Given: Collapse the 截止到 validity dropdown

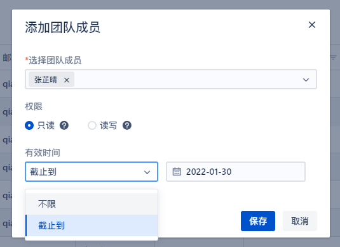Looking at the screenshot, I should click(92, 172).
